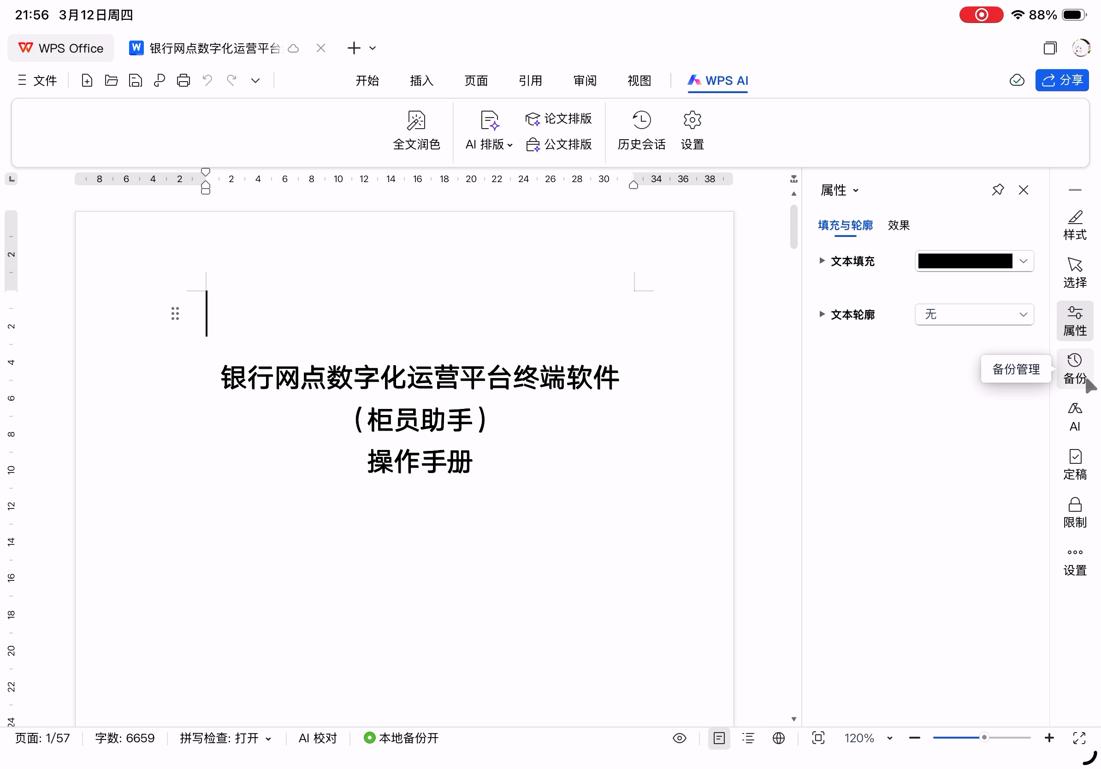This screenshot has width=1101, height=769.
Task: Toggle eye protection mode icon in status bar
Action: click(680, 738)
